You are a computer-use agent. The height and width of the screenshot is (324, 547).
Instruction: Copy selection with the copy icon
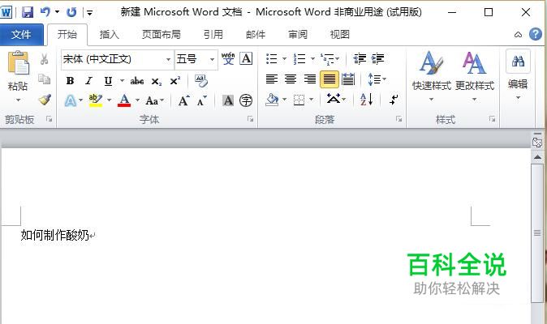tap(45, 79)
